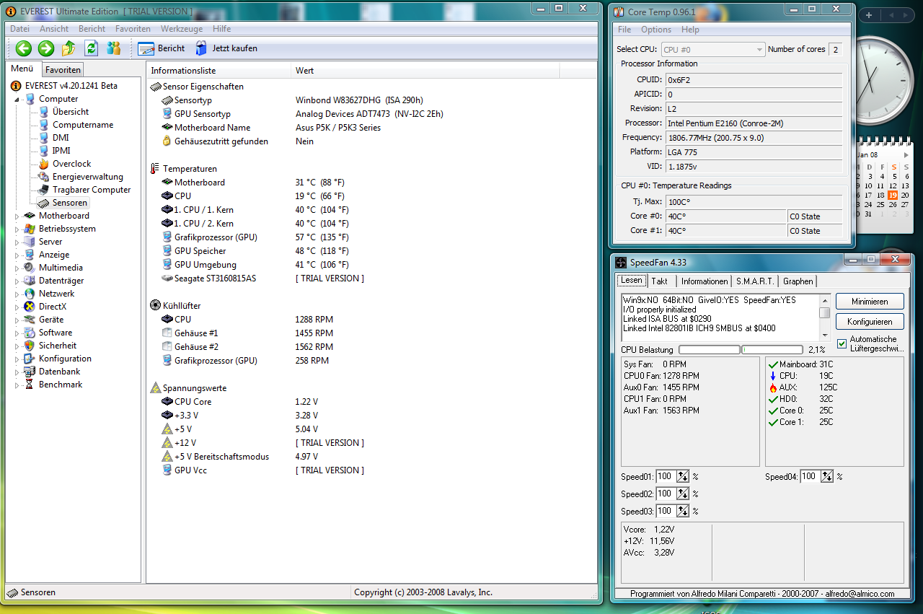
Task: Open the Select CPU dropdown in Core Temp
Action: (712, 50)
